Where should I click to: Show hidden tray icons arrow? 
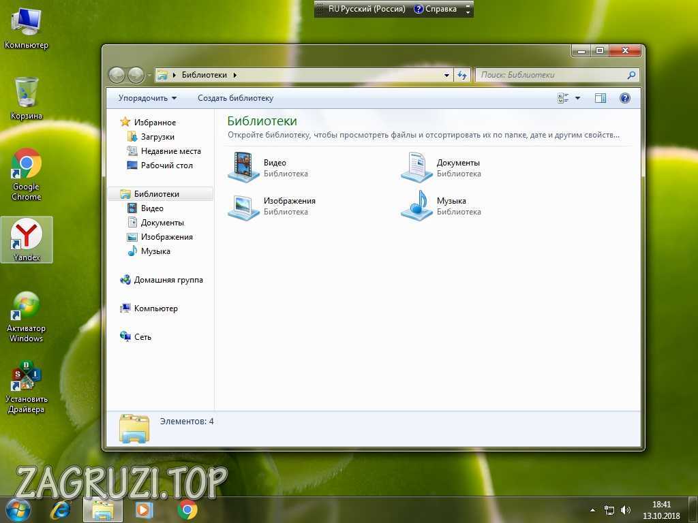click(592, 510)
